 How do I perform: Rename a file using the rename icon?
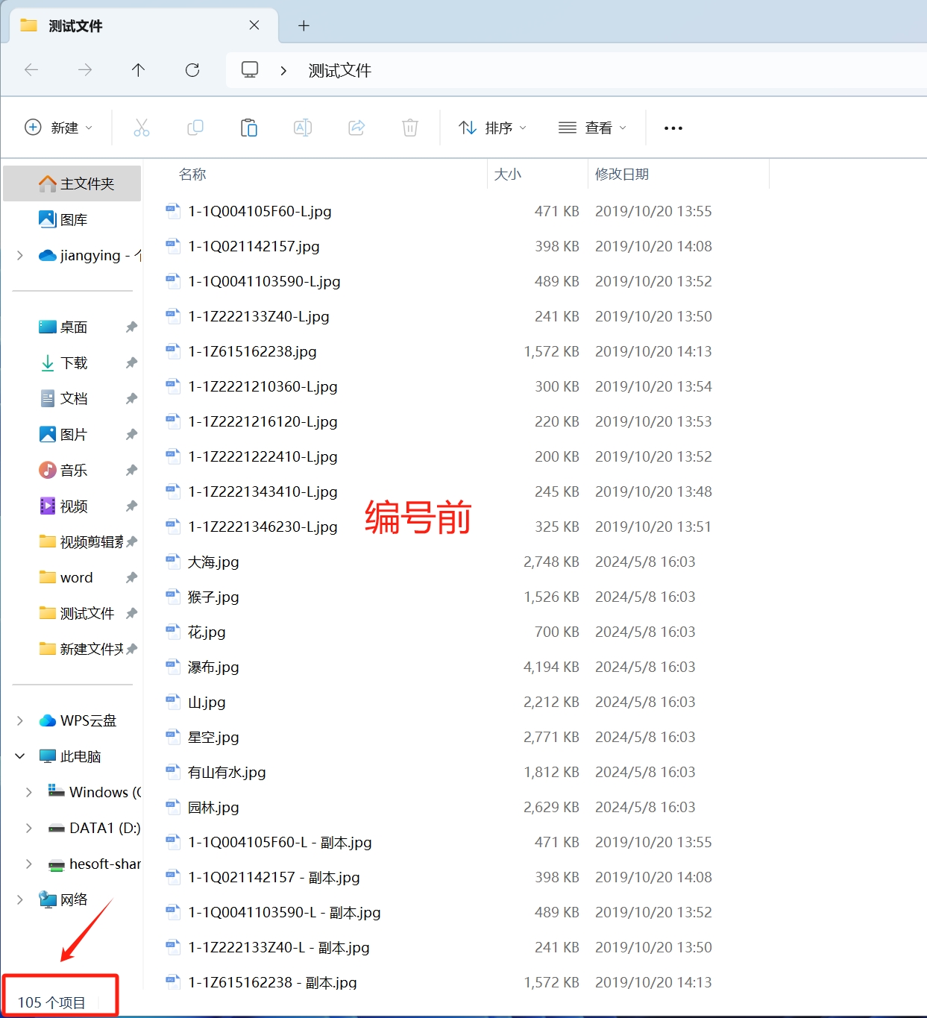coord(302,128)
